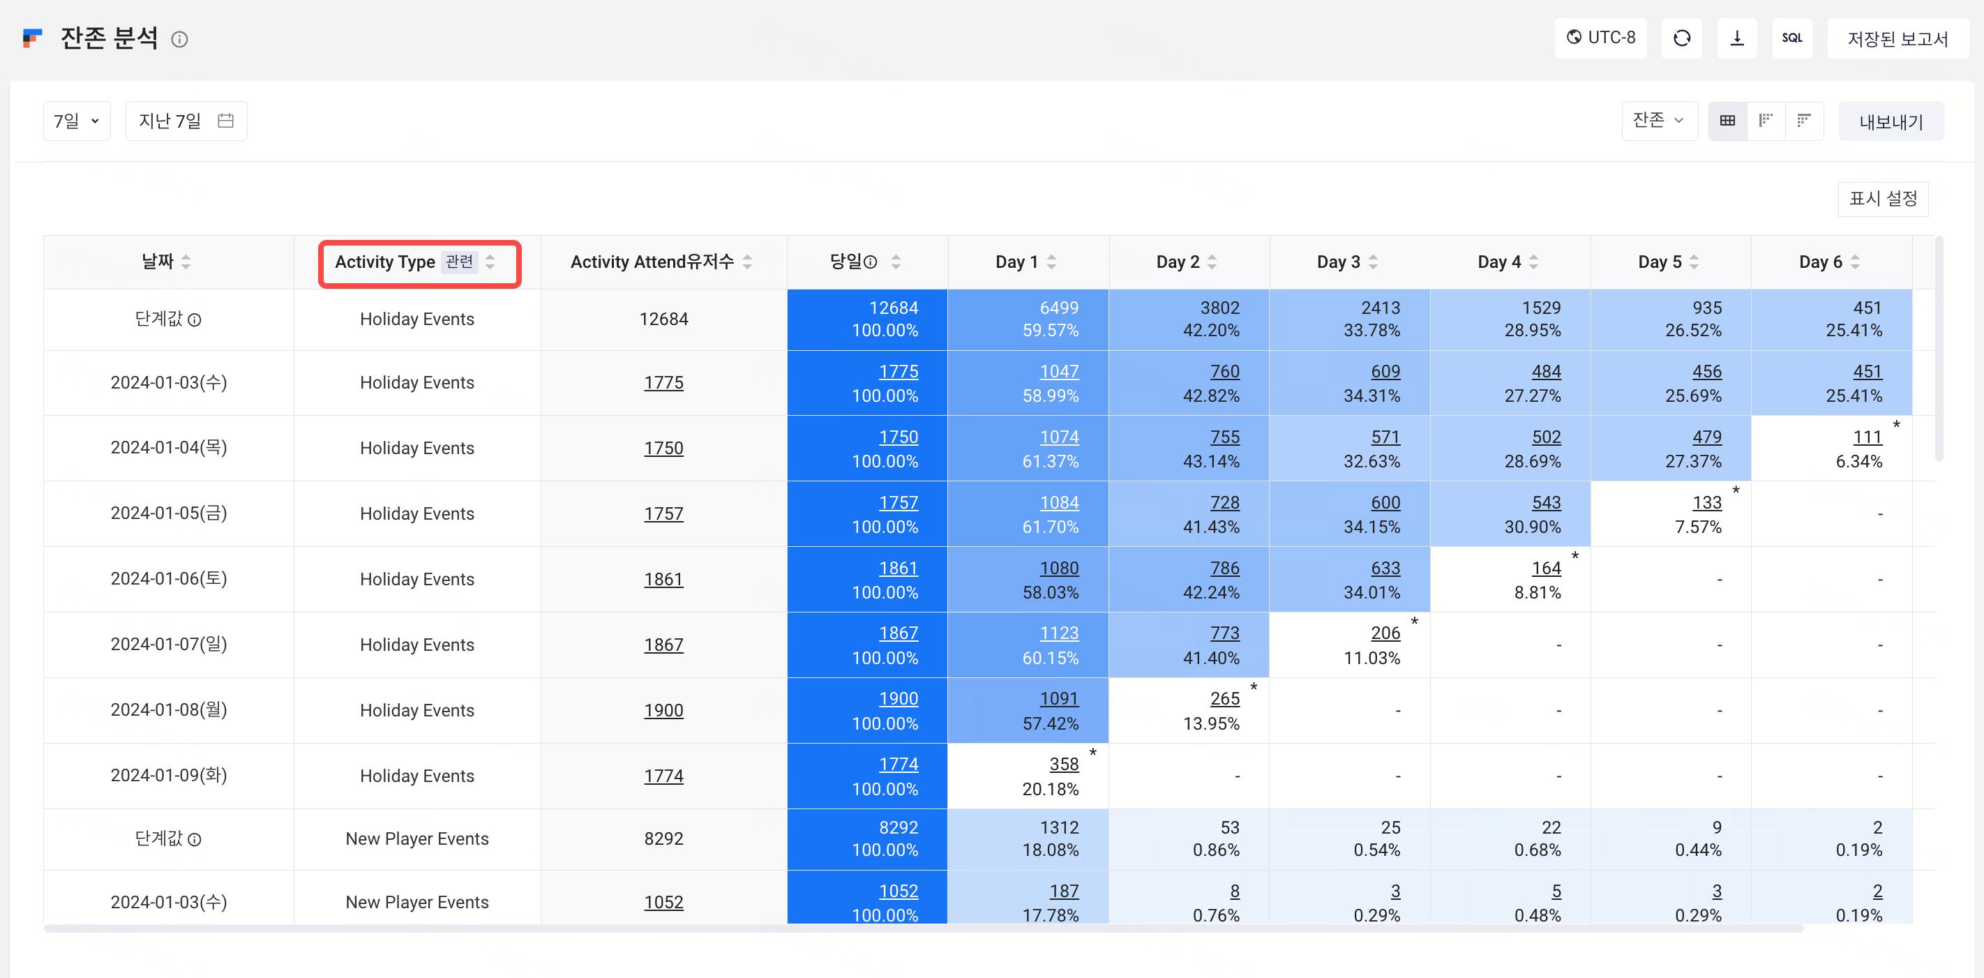Click Day 3 value 609 for 2024-01-03
This screenshot has height=978, width=1984.
[1385, 371]
